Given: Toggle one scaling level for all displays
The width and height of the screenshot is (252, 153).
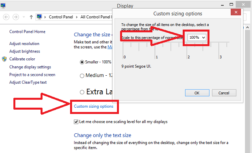Looking at the screenshot, I should (76, 122).
